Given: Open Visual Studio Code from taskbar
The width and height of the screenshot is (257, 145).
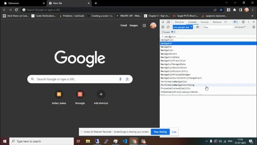Looking at the screenshot, I should [x=125, y=141].
